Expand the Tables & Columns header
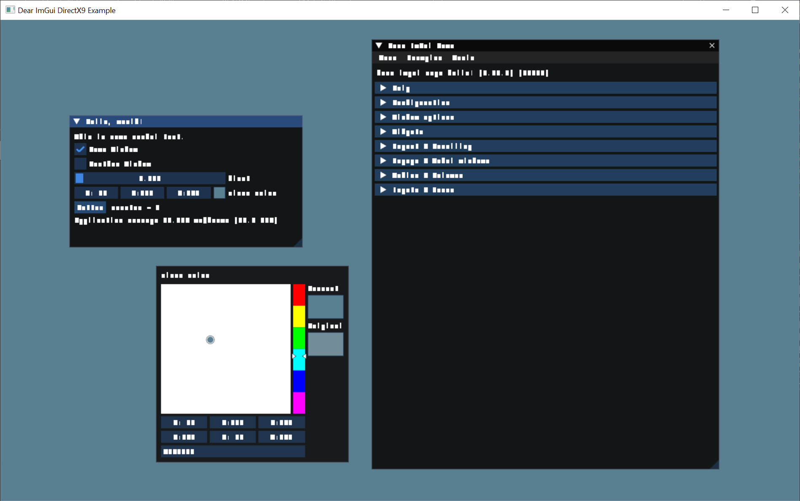 (545, 175)
